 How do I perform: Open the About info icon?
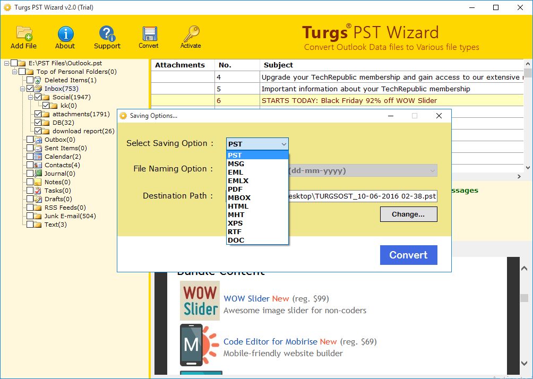pyautogui.click(x=65, y=33)
